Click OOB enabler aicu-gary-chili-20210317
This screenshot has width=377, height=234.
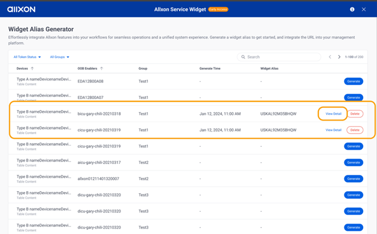[x=99, y=163]
